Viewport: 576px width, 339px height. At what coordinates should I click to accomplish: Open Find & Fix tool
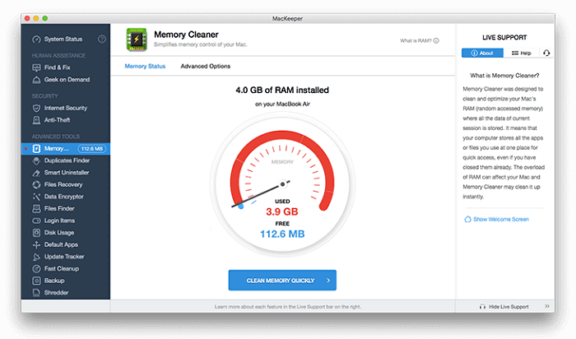click(51, 67)
